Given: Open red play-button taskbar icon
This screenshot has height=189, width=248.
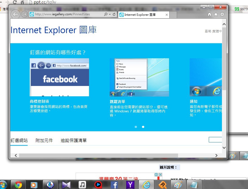Looking at the screenshot, I should pos(98,185).
